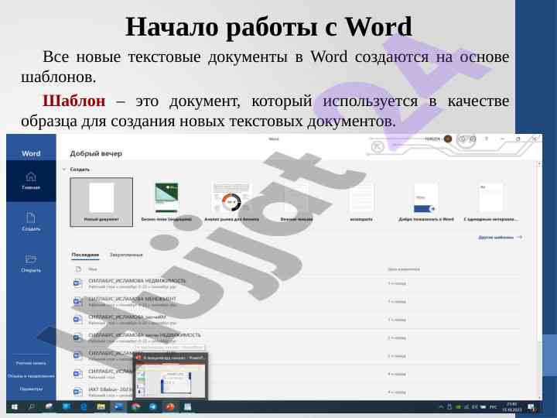Click the frown feedback icon in title bar
The height and width of the screenshot is (418, 557).
pos(473,139)
